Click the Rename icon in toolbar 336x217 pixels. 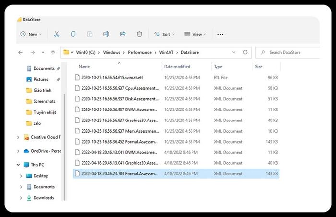106,34
